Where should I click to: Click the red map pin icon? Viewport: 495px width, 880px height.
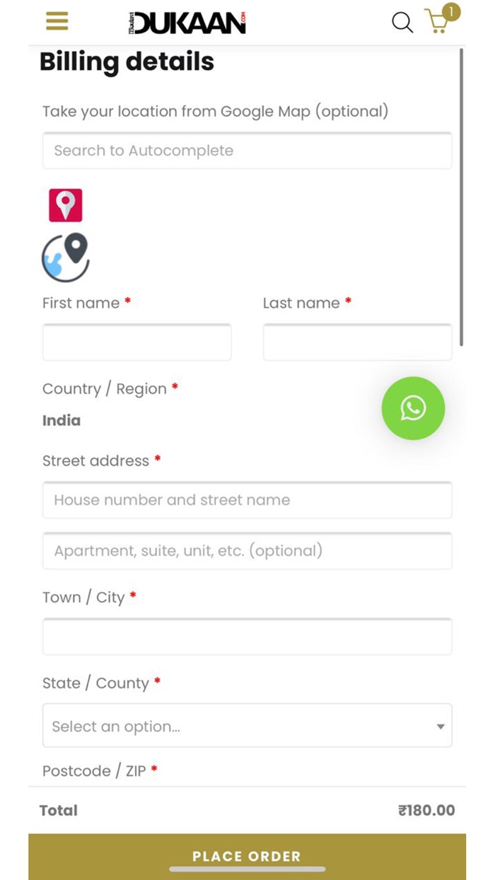click(x=66, y=205)
